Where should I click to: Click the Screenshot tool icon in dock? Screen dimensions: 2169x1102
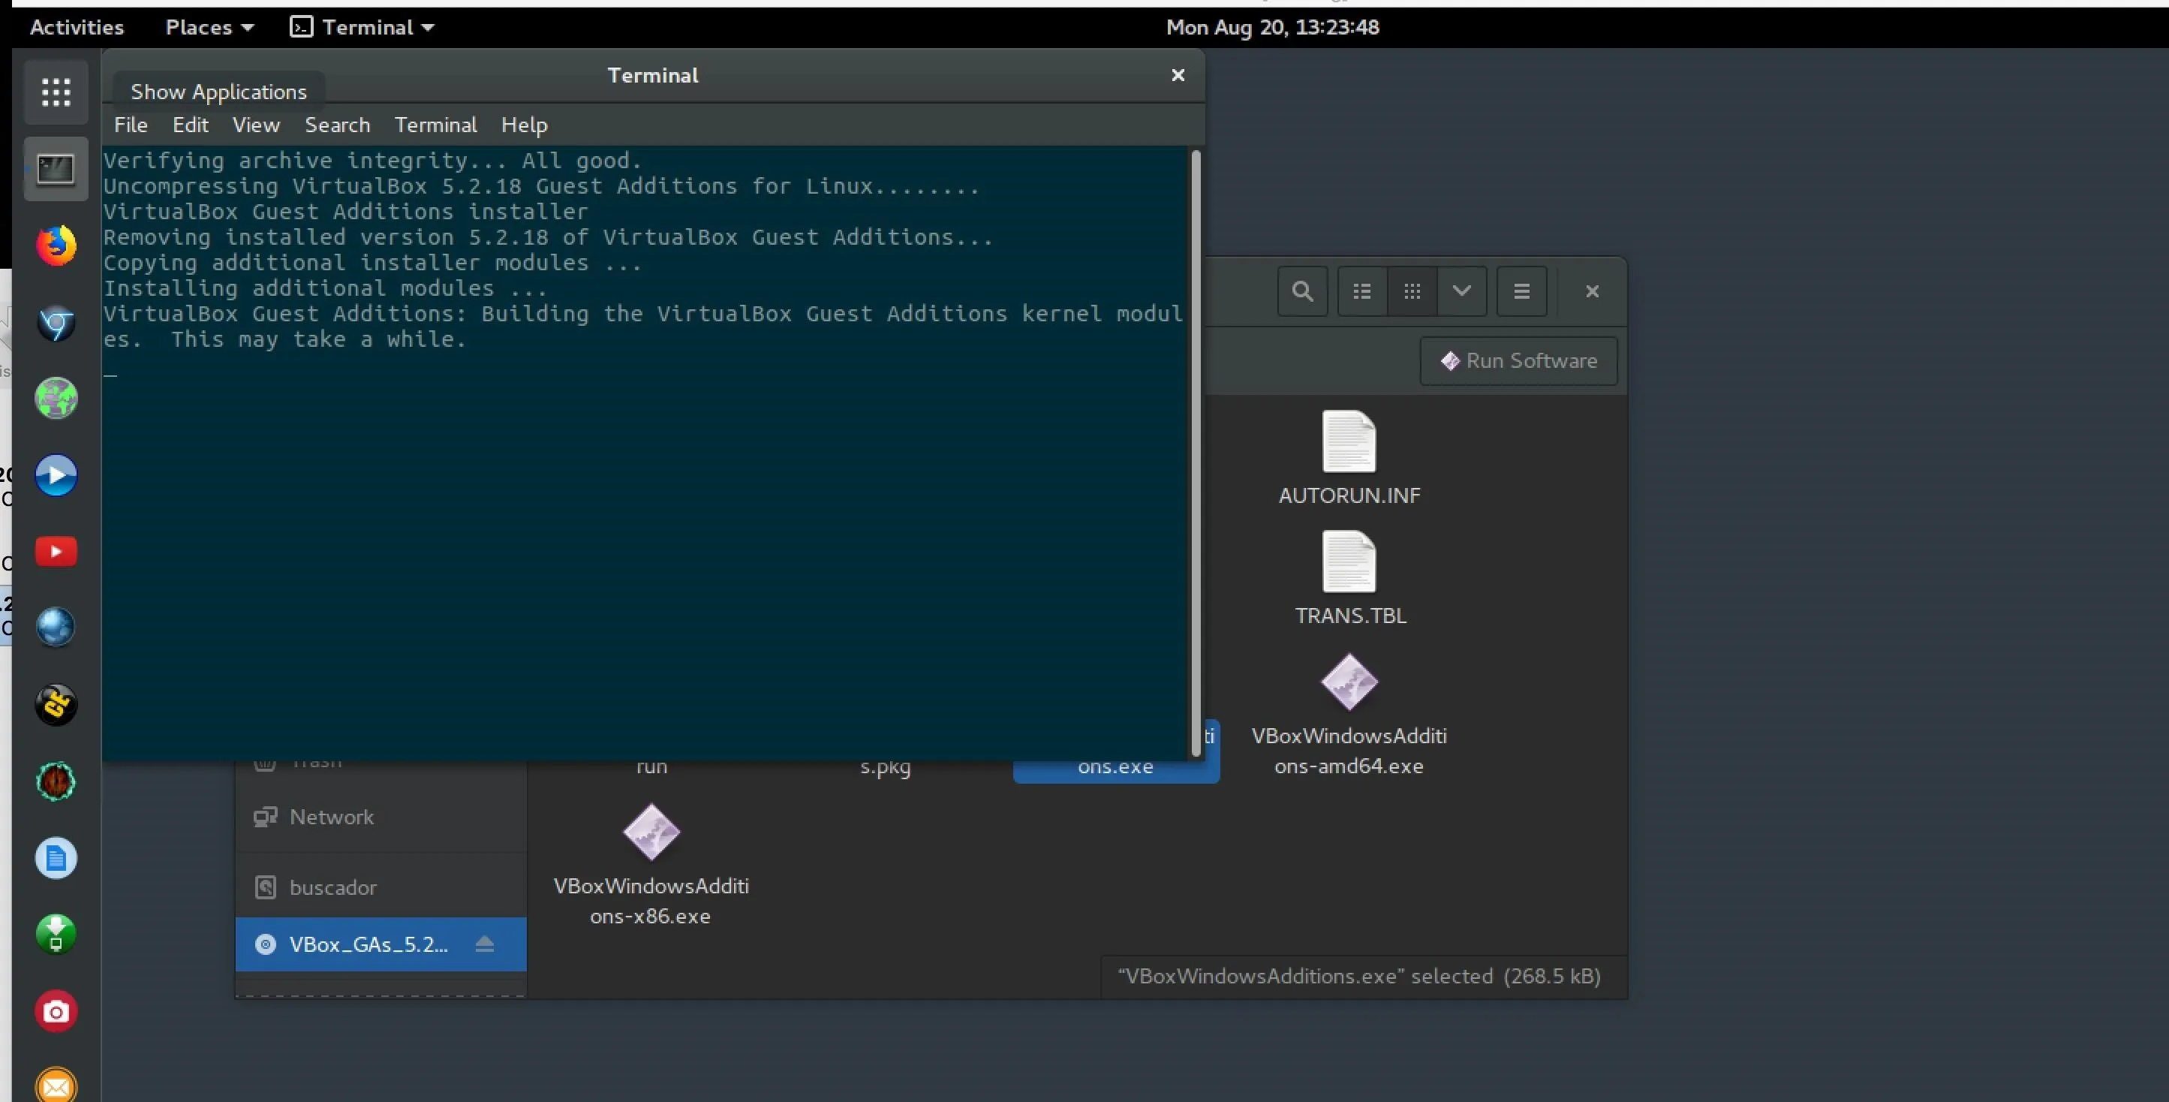56,1010
